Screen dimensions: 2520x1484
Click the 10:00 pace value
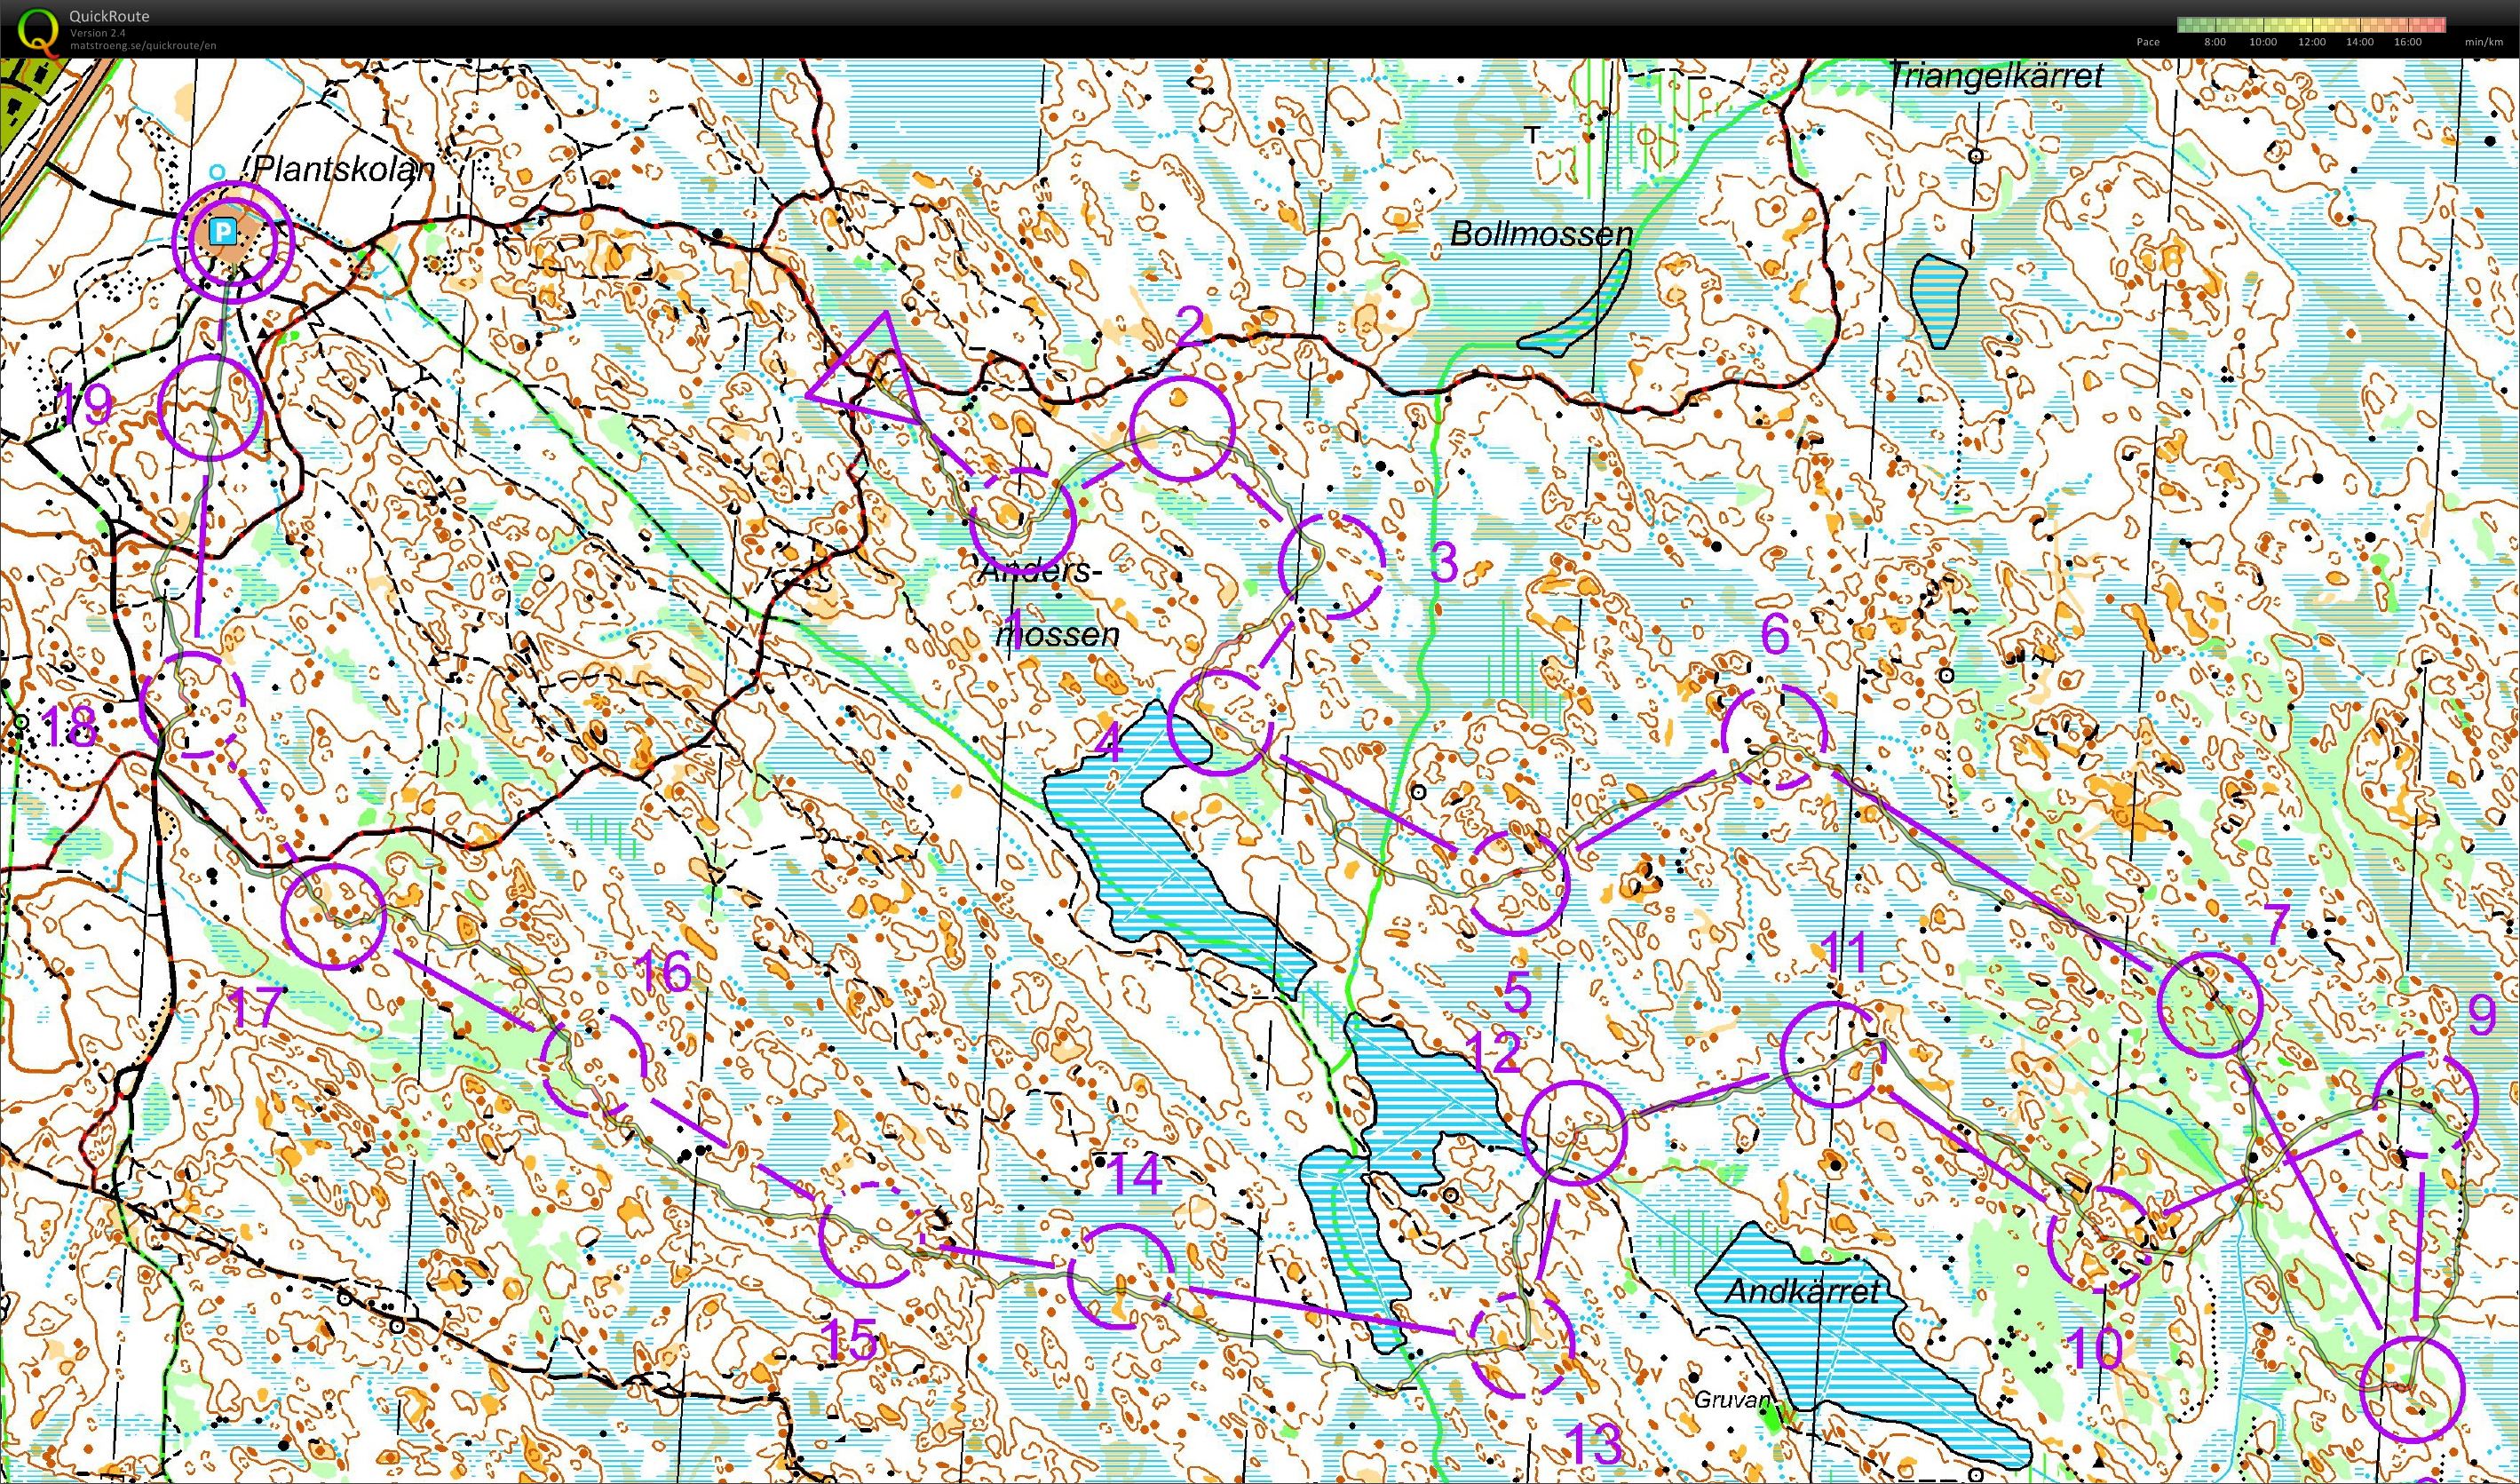coord(2263,42)
